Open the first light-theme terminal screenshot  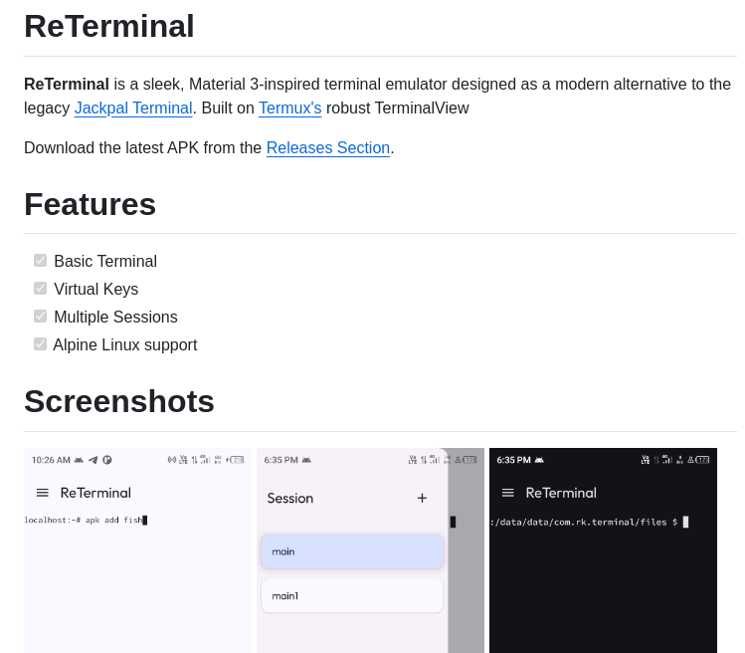[x=138, y=550]
